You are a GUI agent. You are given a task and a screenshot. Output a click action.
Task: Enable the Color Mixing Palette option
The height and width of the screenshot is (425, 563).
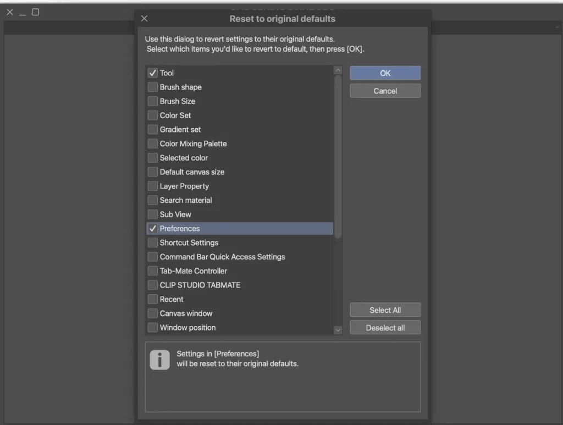click(152, 143)
